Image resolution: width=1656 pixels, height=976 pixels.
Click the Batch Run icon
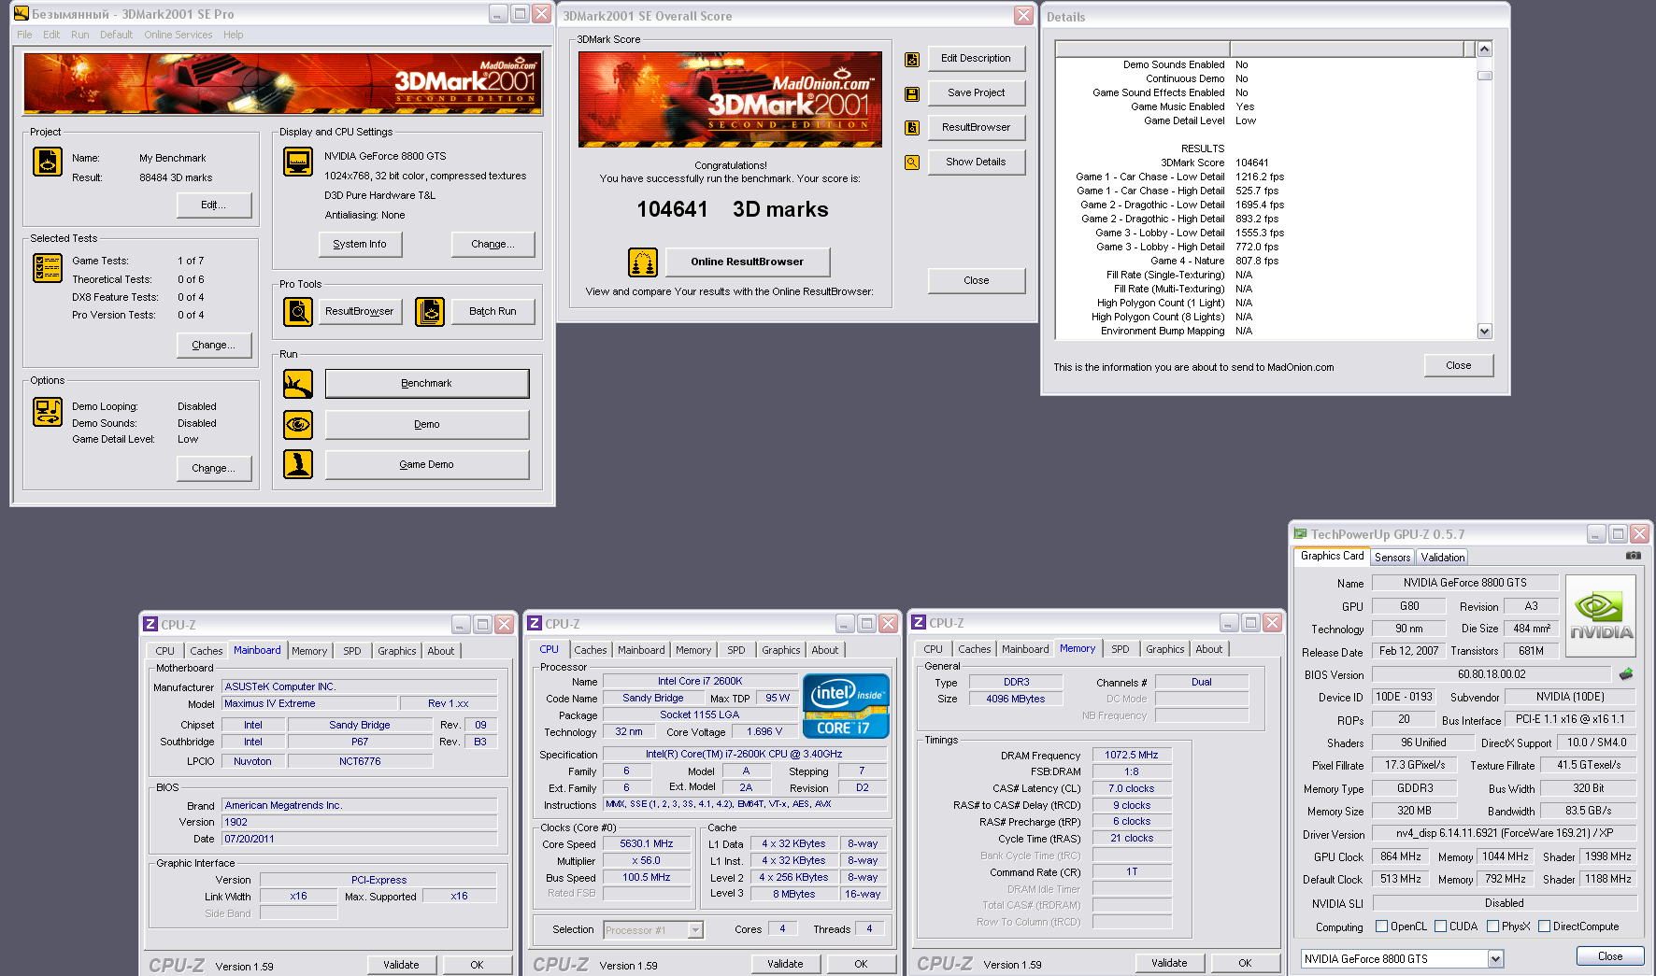coord(430,311)
